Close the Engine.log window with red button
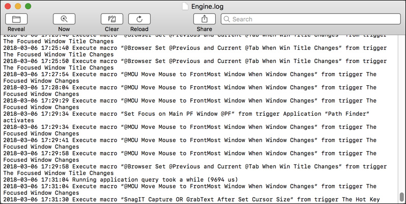The image size is (406, 204). pyautogui.click(x=8, y=6)
